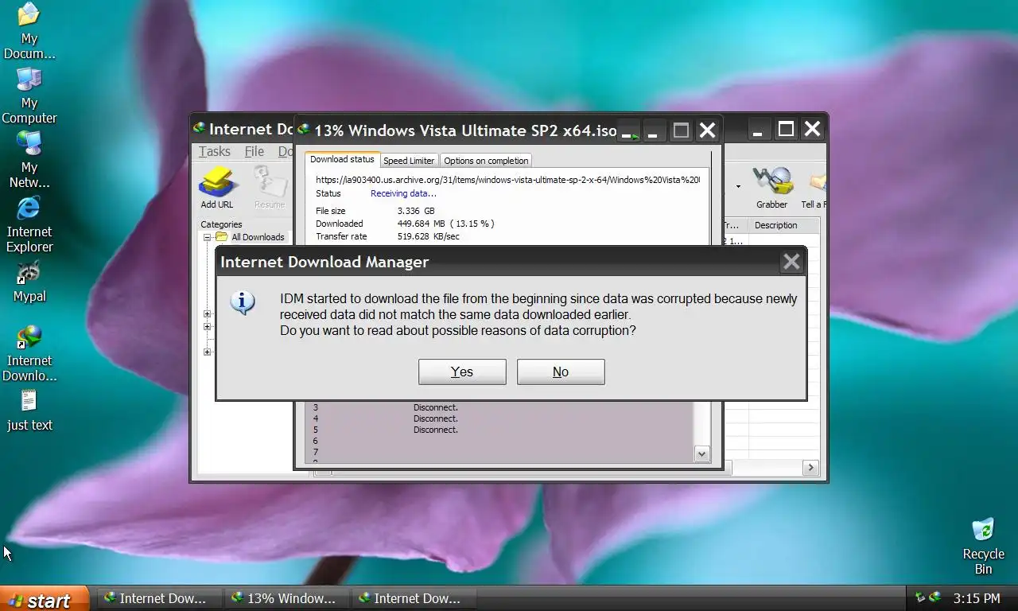This screenshot has height=611, width=1018.
Task: Open the Tasks menu in IDM
Action: tap(215, 151)
